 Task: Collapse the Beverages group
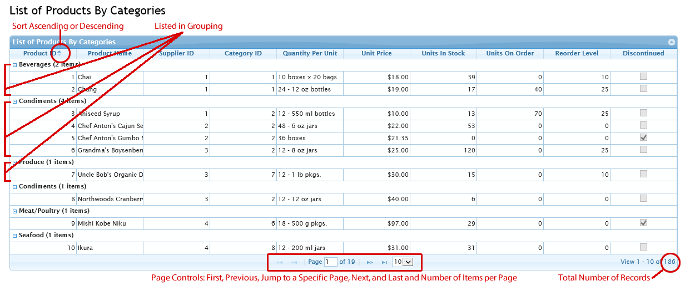[x=15, y=65]
